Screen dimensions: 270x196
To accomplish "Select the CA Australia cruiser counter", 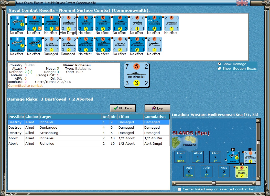I will point(155,23).
